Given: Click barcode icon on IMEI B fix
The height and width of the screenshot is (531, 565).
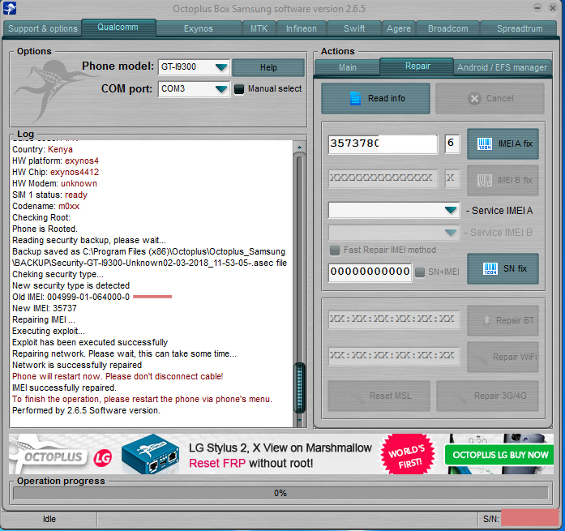Looking at the screenshot, I should [485, 180].
